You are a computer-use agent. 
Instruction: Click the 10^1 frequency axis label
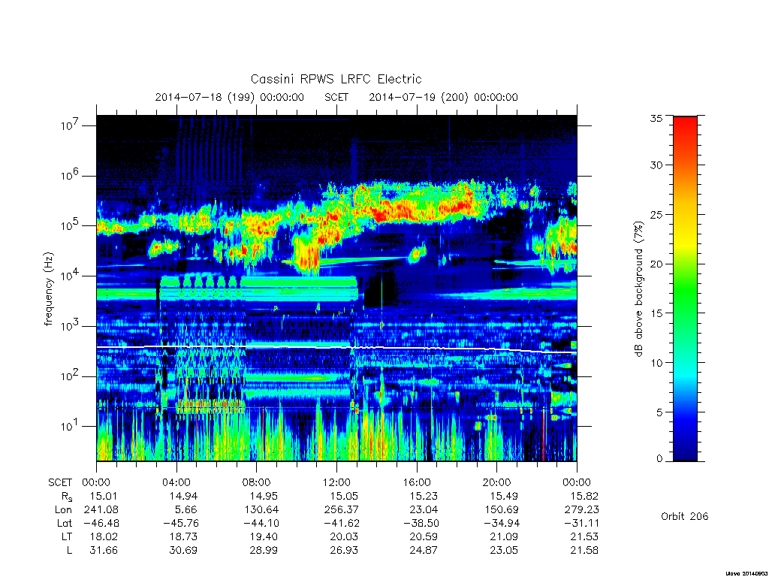pyautogui.click(x=68, y=427)
